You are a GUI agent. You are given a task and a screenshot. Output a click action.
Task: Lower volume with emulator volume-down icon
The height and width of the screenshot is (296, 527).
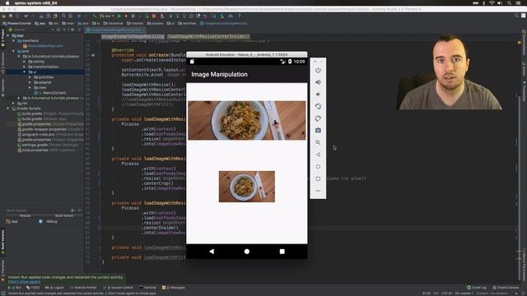point(318,95)
